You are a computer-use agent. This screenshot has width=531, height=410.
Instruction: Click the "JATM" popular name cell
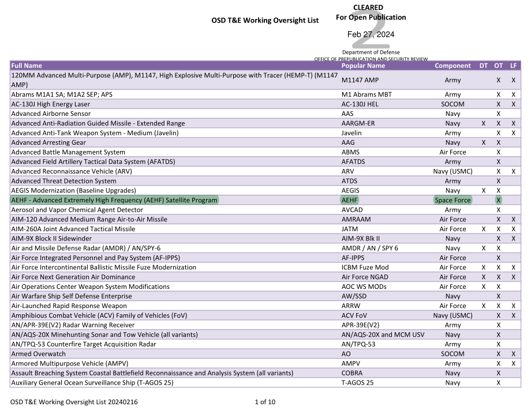point(349,229)
